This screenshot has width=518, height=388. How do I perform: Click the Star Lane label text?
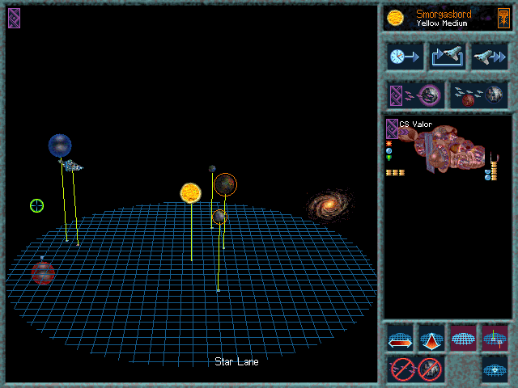[236, 362]
